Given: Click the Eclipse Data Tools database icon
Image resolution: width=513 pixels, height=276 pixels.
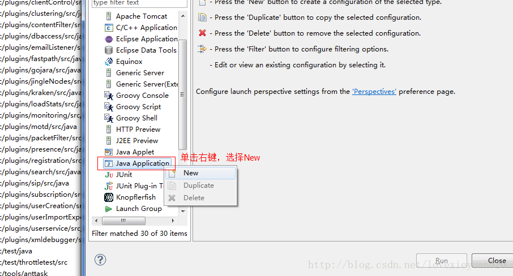Looking at the screenshot, I should pos(109,50).
